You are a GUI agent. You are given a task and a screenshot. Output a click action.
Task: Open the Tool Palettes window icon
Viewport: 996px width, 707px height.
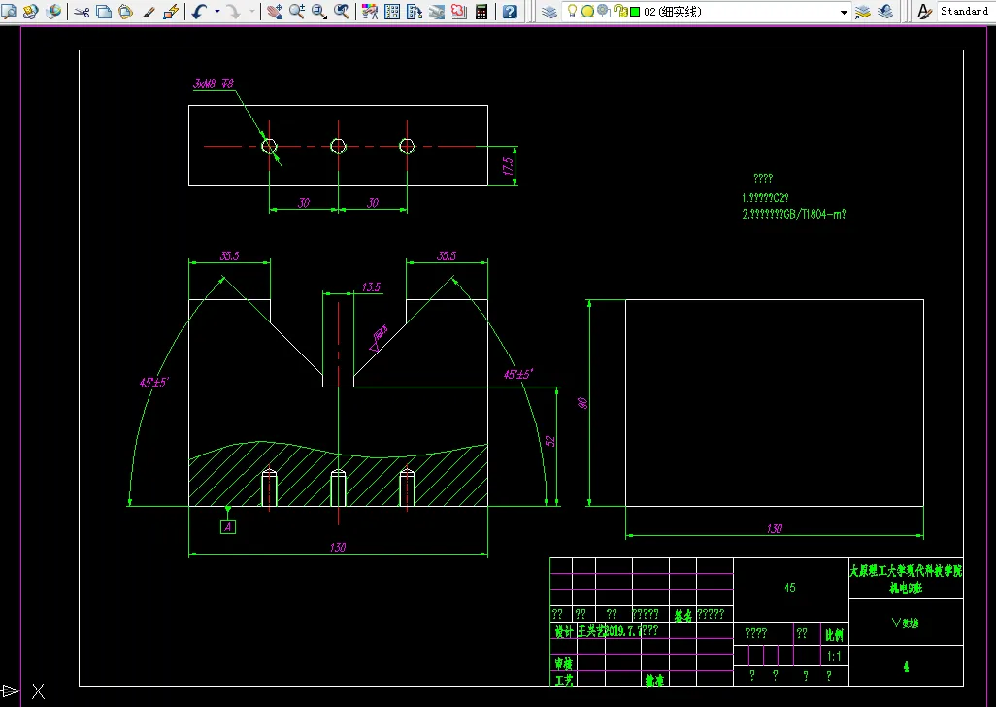[415, 12]
